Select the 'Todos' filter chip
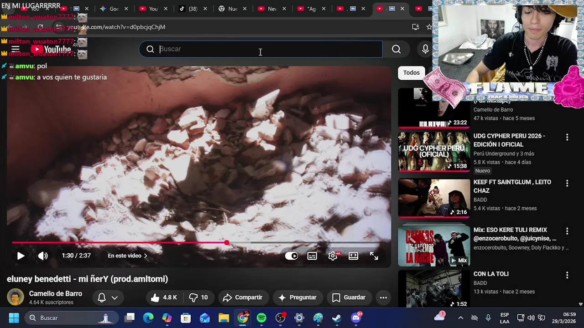 click(411, 73)
